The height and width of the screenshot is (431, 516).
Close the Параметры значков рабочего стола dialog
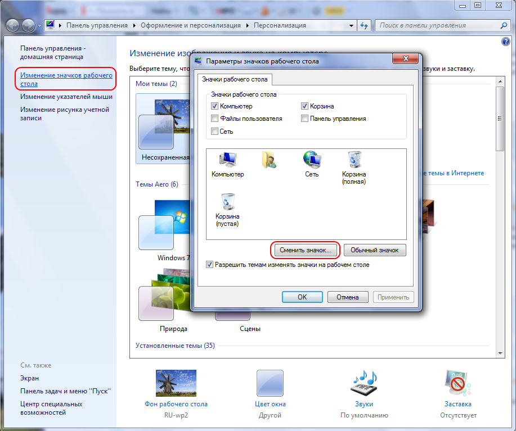405,59
